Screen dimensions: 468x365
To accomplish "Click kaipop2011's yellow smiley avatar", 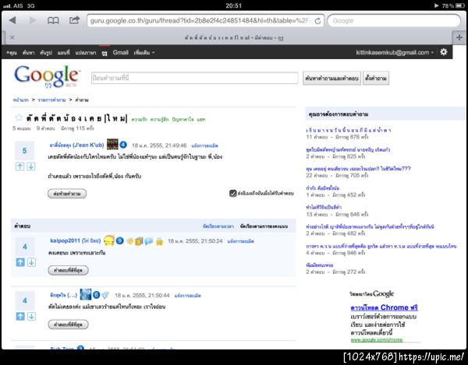I will 109,240.
